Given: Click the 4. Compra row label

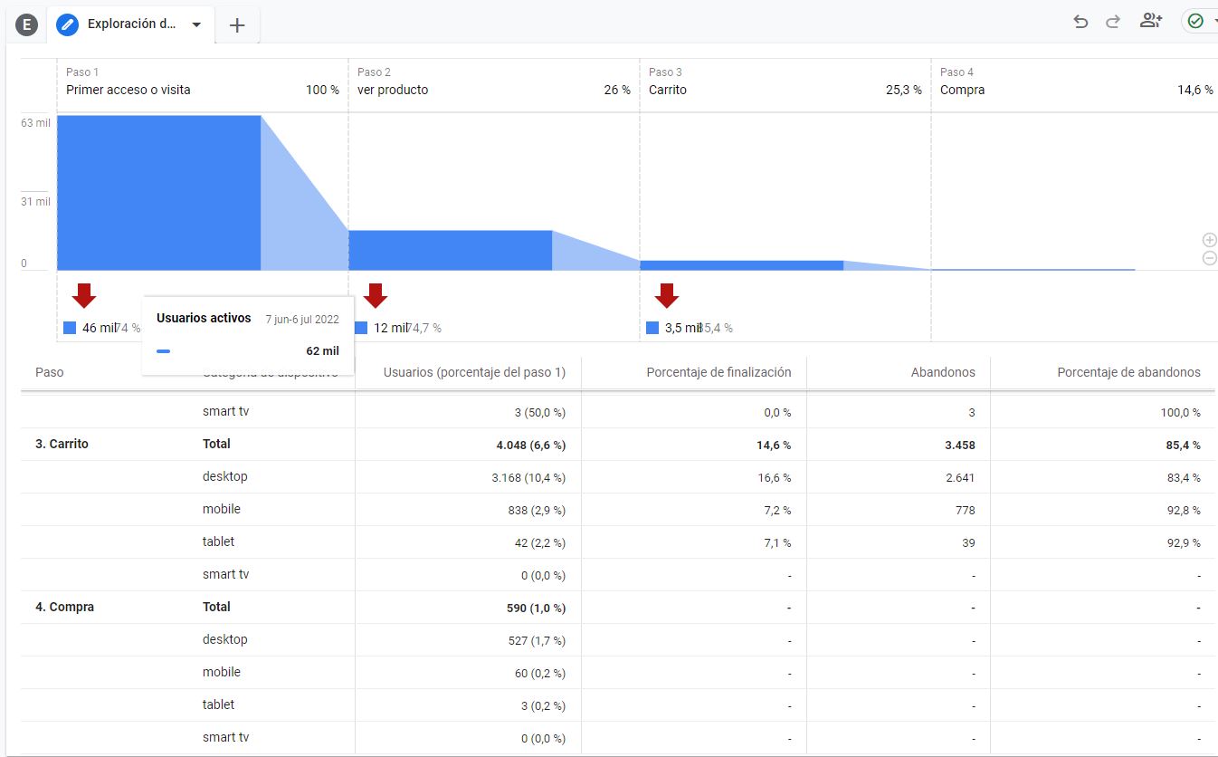Looking at the screenshot, I should pyautogui.click(x=65, y=607).
